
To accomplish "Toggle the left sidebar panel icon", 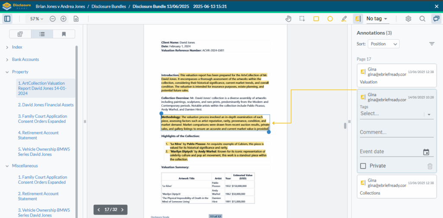I will [7, 19].
